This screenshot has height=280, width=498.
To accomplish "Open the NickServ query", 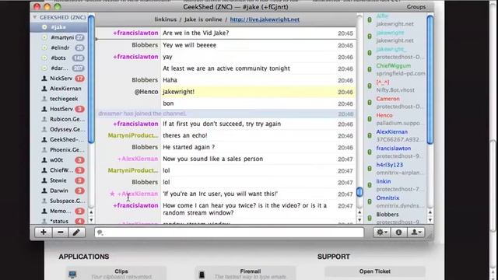I will (x=61, y=78).
